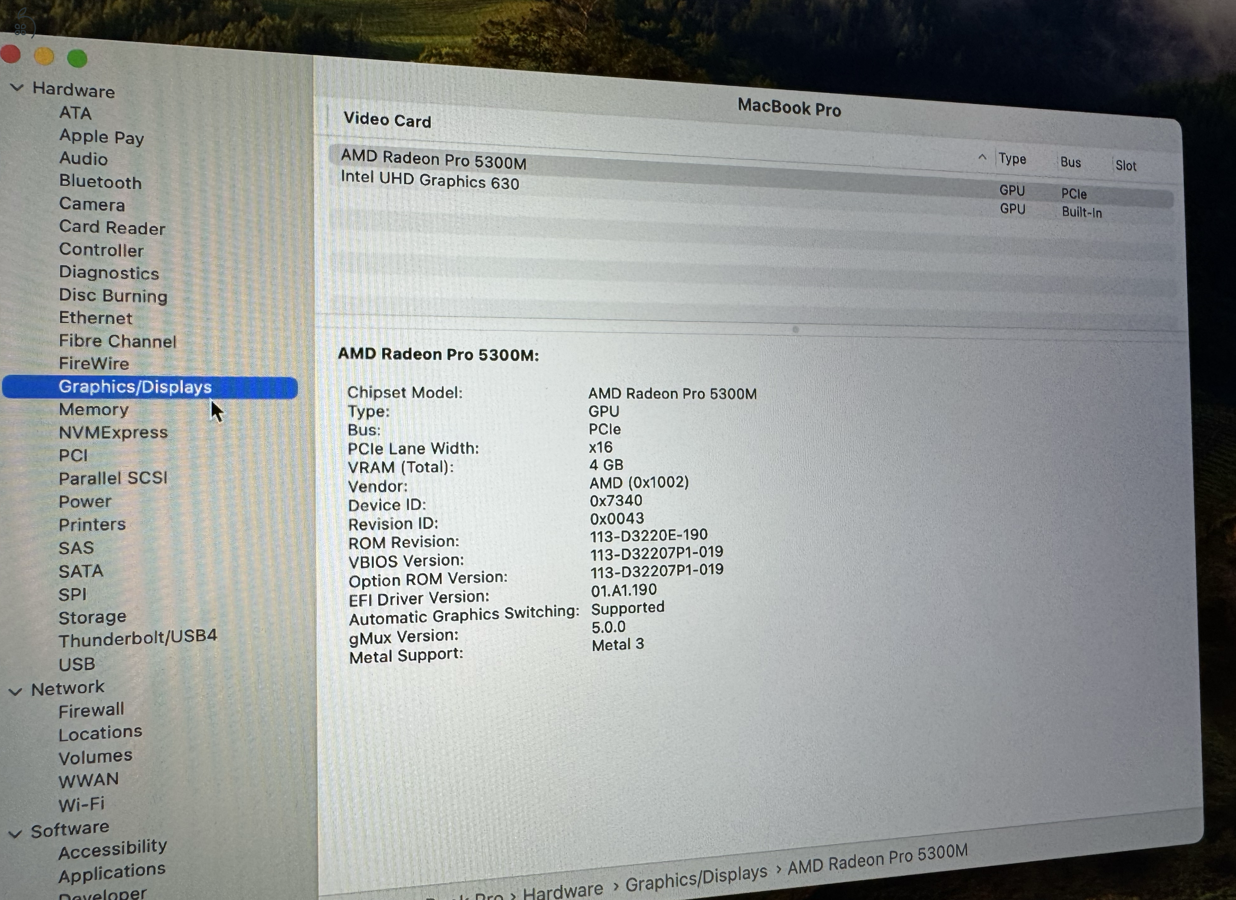This screenshot has width=1236, height=900.
Task: Open FireWire in the sidebar
Action: [x=94, y=364]
